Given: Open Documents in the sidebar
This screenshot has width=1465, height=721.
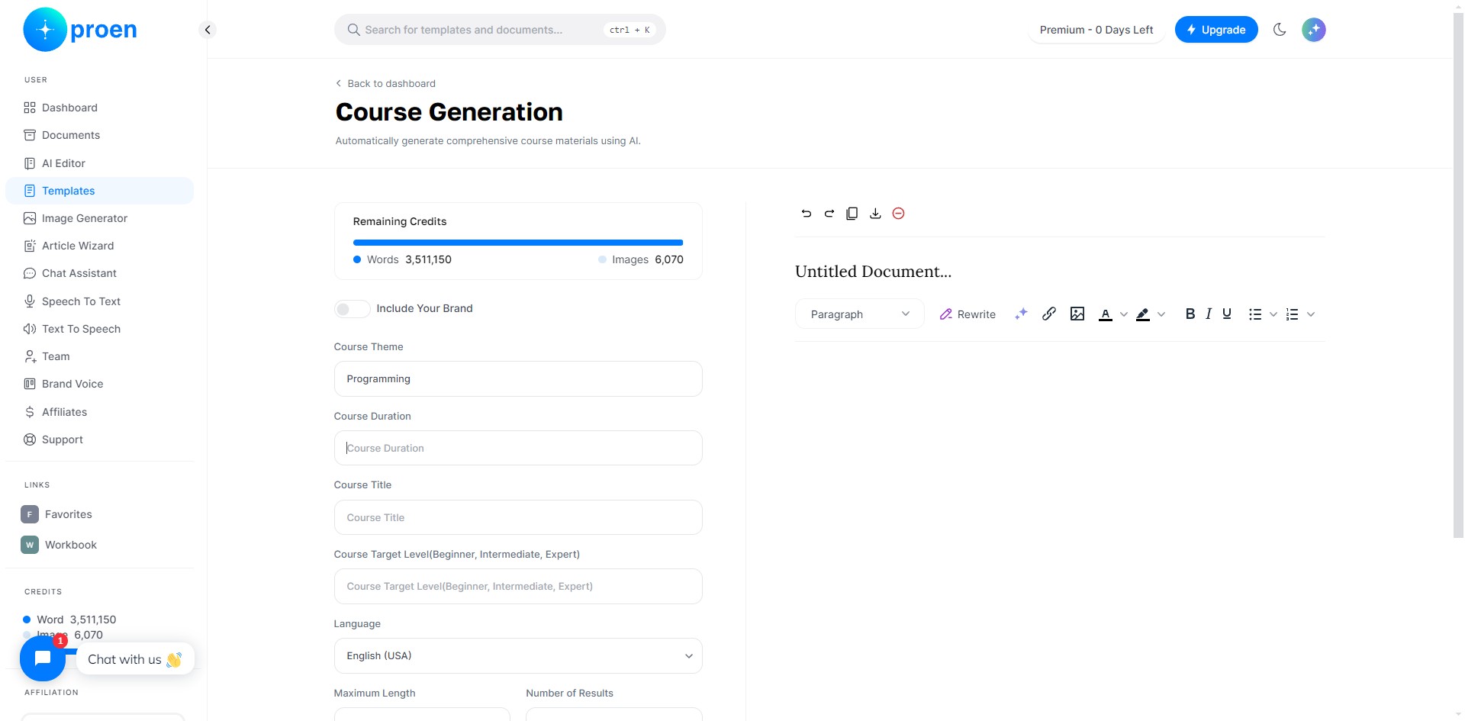Looking at the screenshot, I should [x=99, y=135].
